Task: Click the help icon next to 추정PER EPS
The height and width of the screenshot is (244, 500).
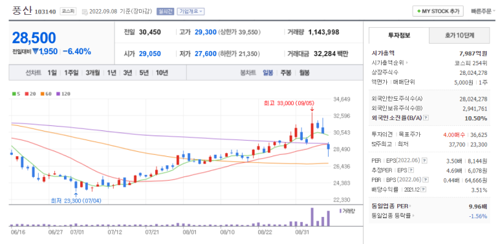Action: [411, 170]
